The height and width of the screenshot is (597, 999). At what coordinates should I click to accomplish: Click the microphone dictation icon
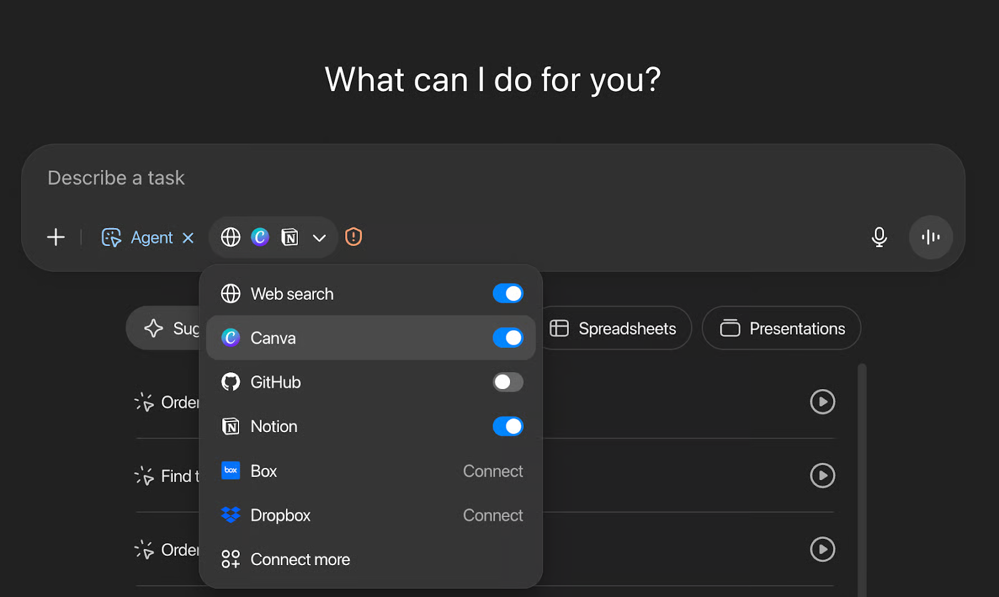879,237
